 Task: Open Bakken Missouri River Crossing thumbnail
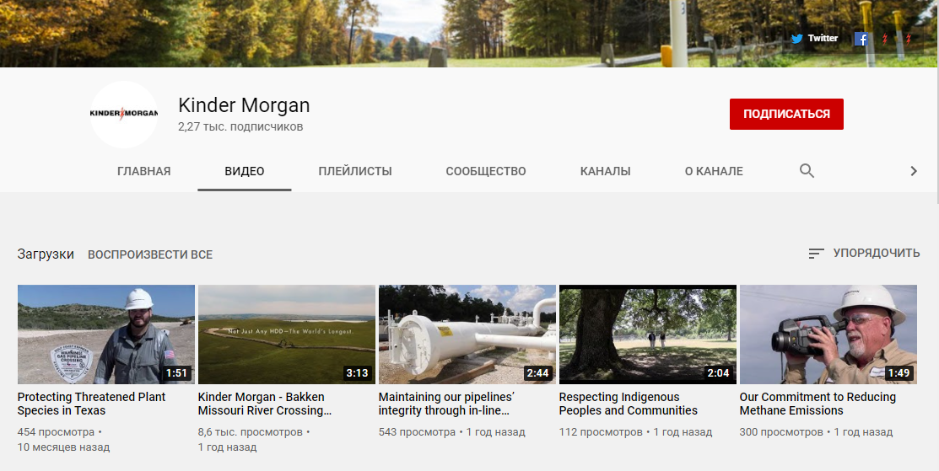(x=287, y=335)
